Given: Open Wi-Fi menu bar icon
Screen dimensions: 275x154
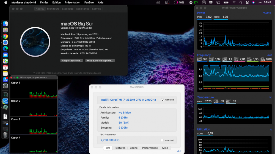Looking at the screenshot, I should (x=234, y=2).
